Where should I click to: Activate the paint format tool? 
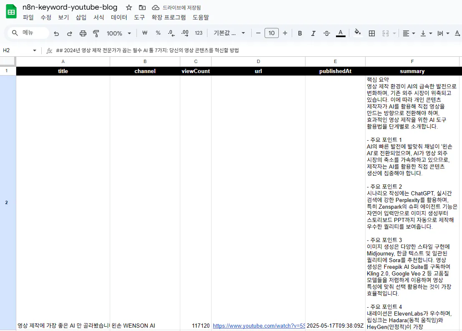pyautogui.click(x=96, y=33)
